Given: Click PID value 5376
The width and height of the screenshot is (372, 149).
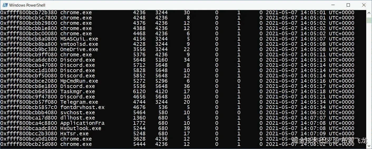Looking at the screenshot, I should click(x=139, y=54).
